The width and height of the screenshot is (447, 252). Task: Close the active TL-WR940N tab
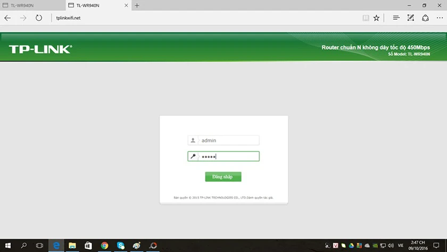[126, 5]
